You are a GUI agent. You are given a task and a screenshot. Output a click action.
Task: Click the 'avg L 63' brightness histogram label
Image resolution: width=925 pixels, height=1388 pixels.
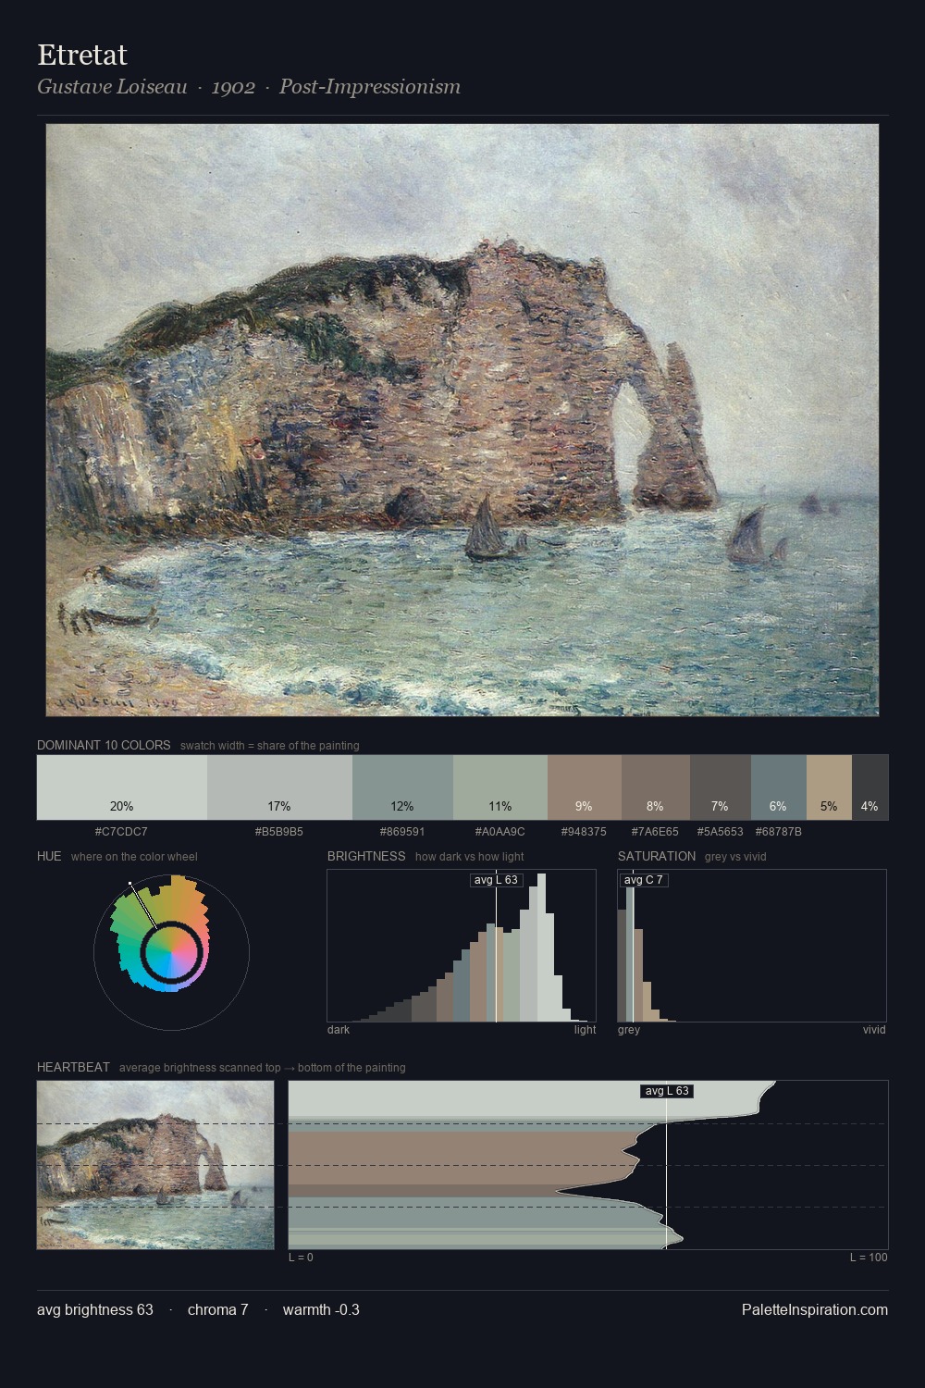point(496,880)
